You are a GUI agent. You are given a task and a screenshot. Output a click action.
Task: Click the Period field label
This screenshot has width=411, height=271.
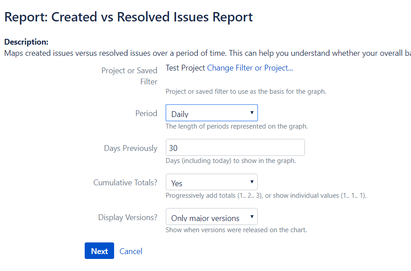(x=146, y=113)
